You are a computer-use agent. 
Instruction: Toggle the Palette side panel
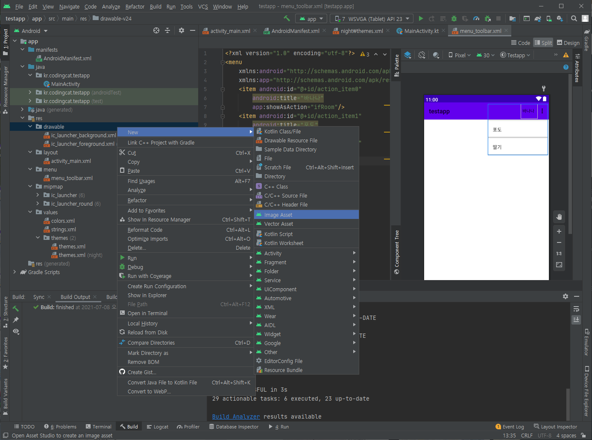point(396,65)
